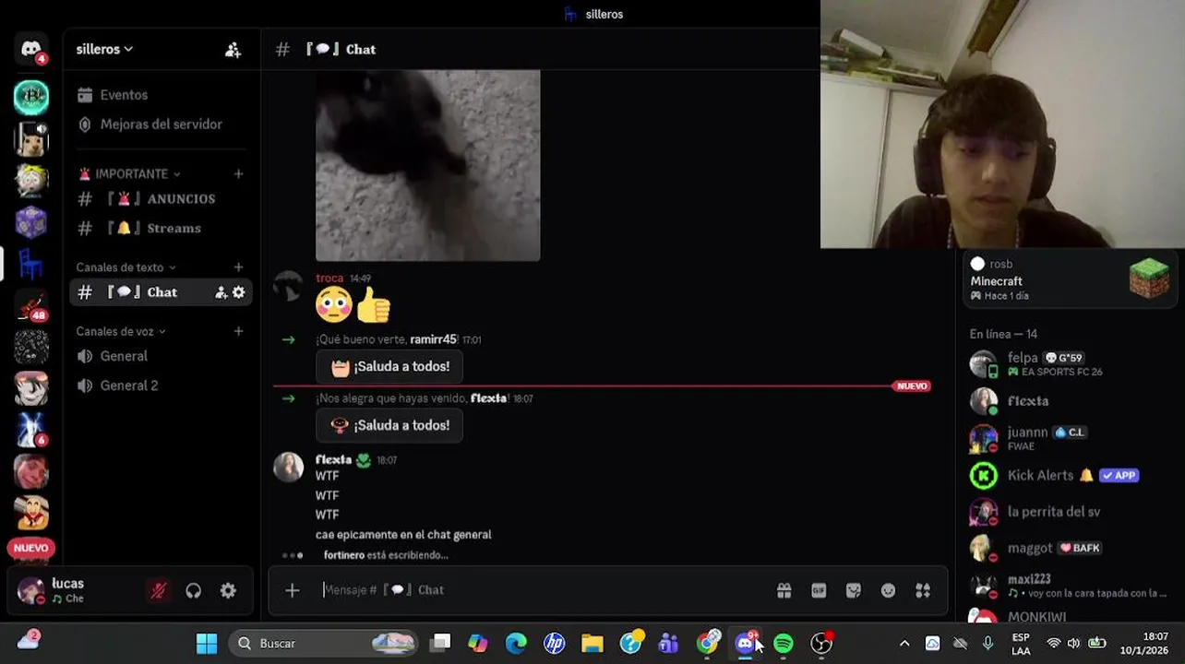Open the ESP LAA language switcher
1185x664 pixels.
(1021, 644)
